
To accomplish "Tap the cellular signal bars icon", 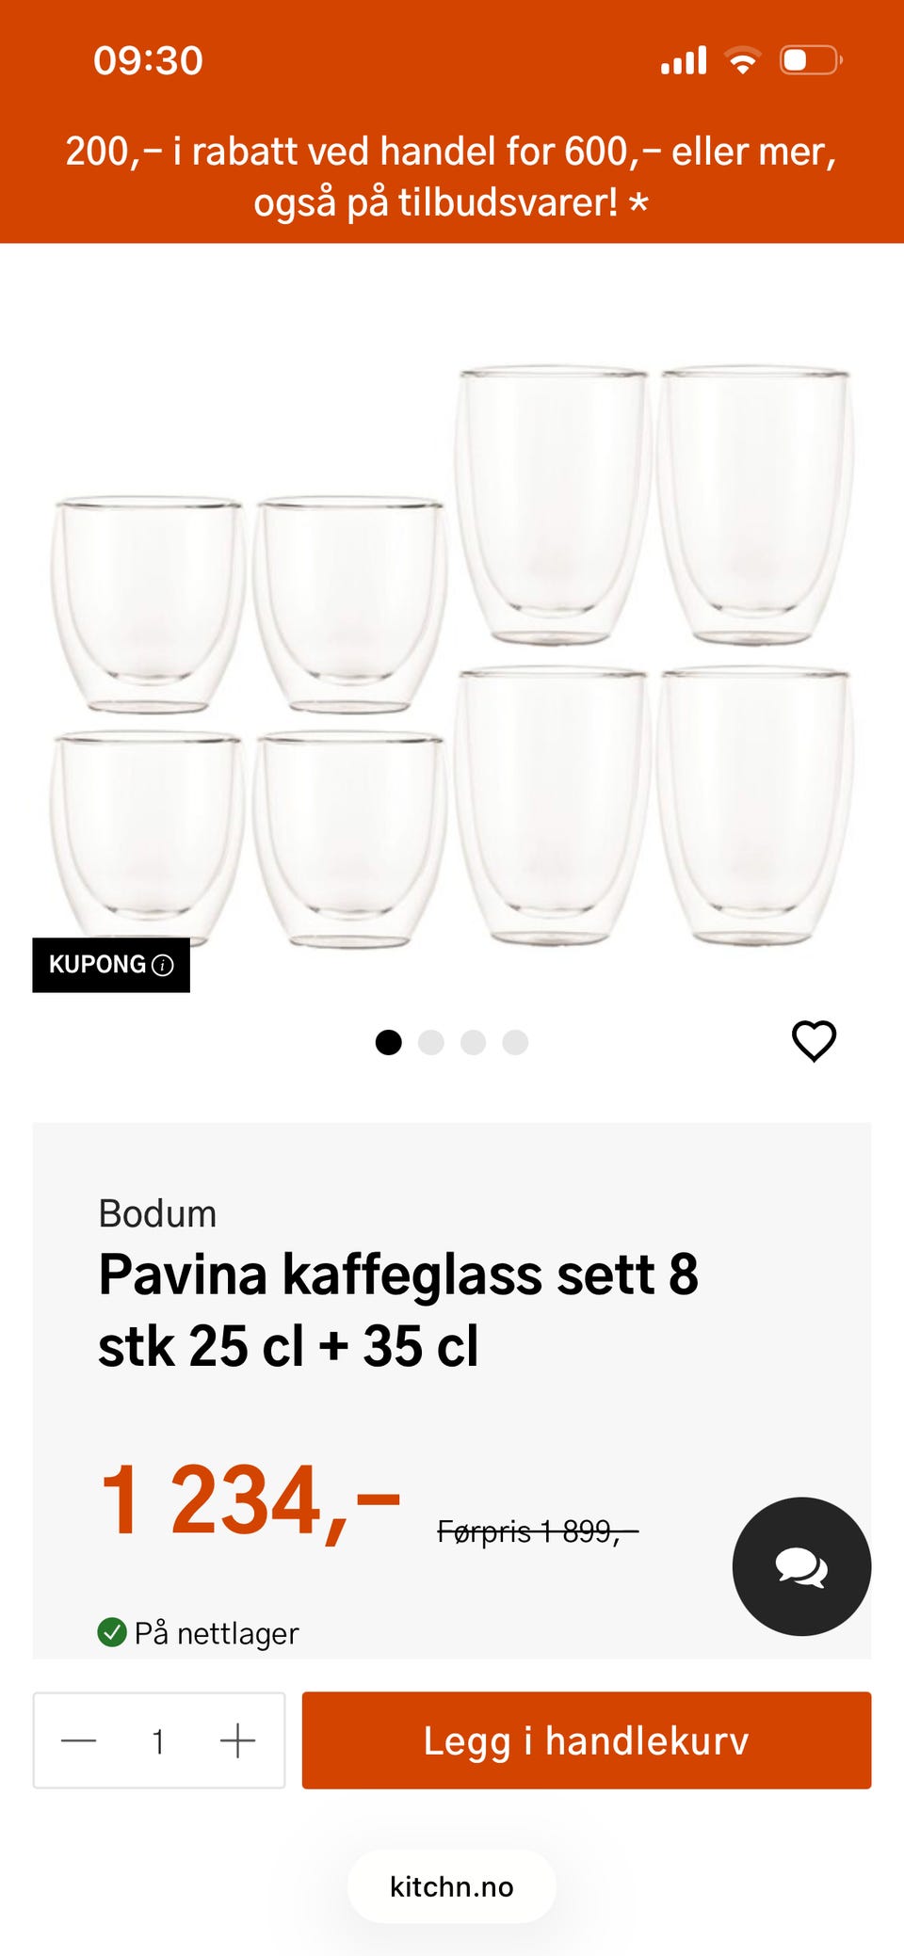I will pyautogui.click(x=684, y=60).
